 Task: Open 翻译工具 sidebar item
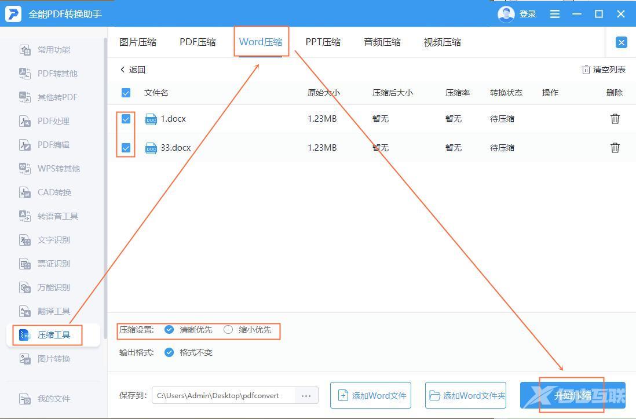(53, 311)
